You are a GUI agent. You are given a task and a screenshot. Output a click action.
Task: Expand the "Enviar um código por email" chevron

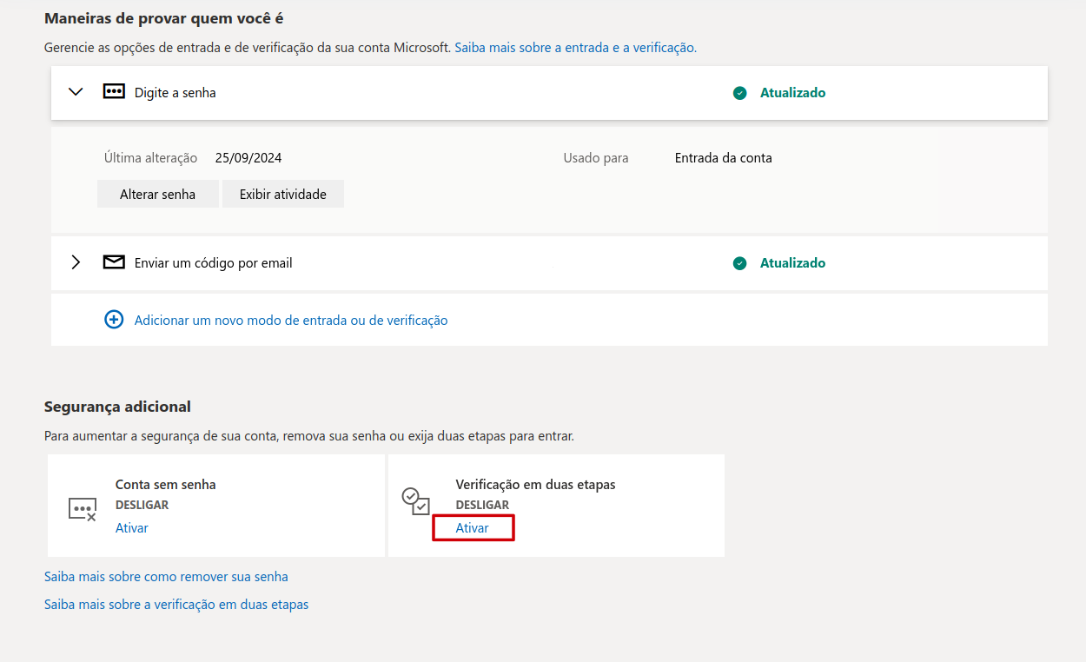pyautogui.click(x=76, y=262)
